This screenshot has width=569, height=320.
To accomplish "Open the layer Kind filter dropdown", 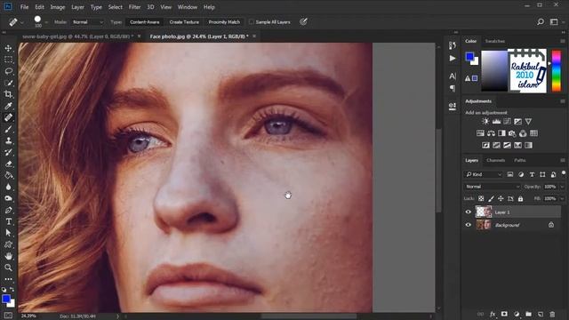I will (484, 174).
